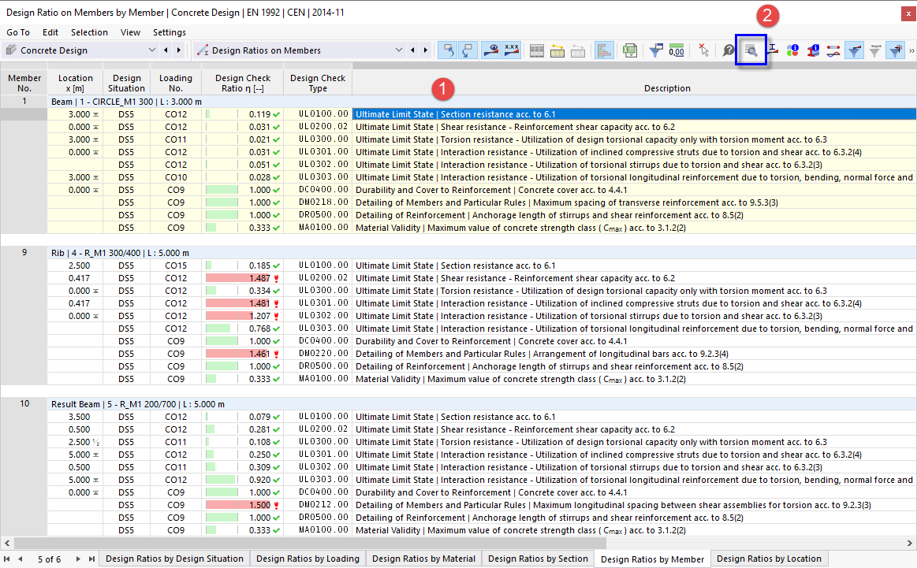Open the Edit menu
This screenshot has width=917, height=568.
click(50, 32)
